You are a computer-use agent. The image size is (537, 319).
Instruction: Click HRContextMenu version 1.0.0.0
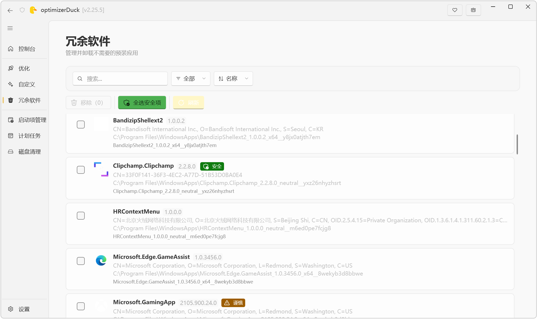click(173, 212)
